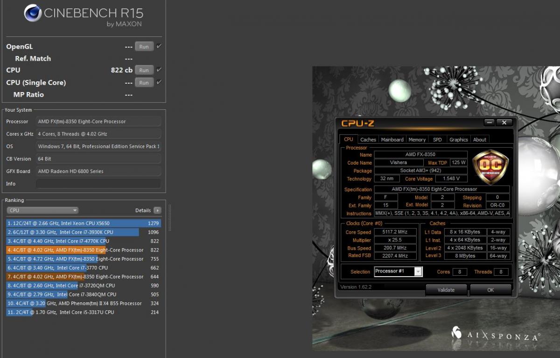Click the Code Name Vishera field
Screen dimensions: 560x358
tap(398, 163)
